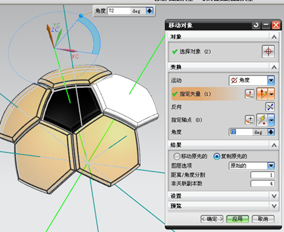Viewport: 284px width, 232px height.
Task: Select the 移动原先的 radio button
Action: click(176, 157)
